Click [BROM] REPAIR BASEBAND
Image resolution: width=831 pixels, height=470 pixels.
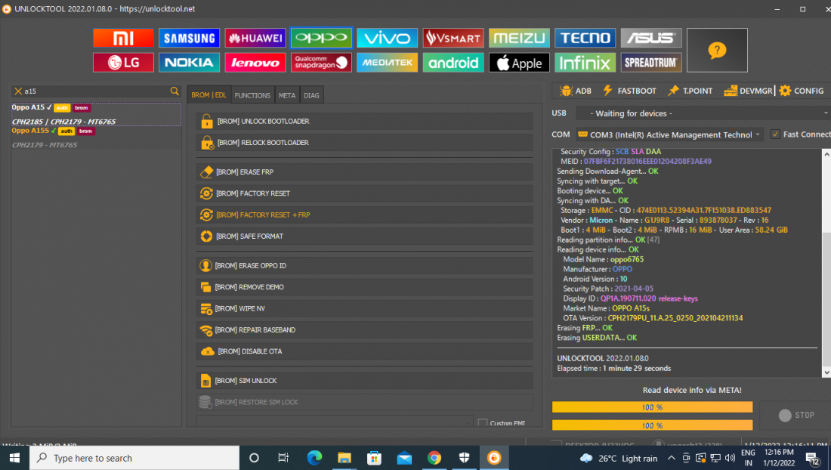[364, 330]
